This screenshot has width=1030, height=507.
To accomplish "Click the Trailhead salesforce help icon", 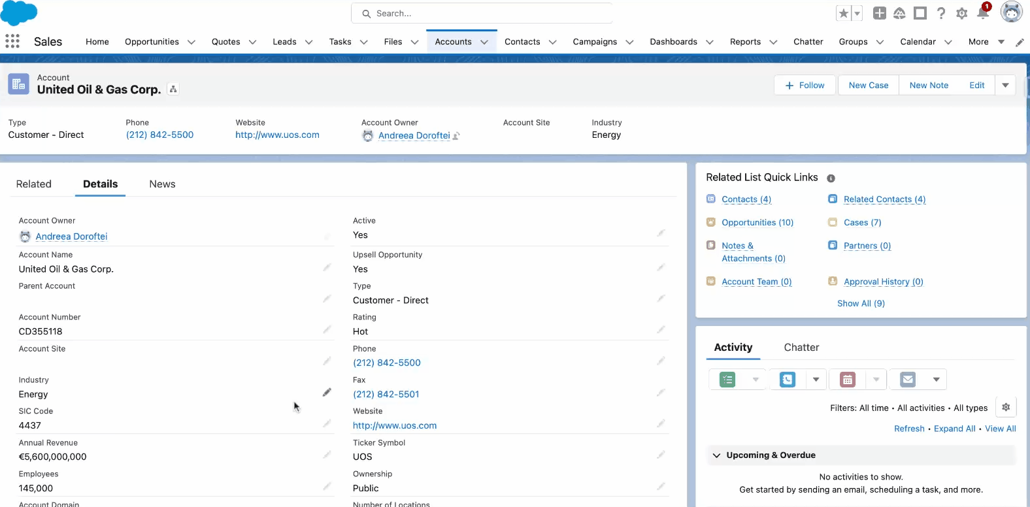I will click(900, 13).
